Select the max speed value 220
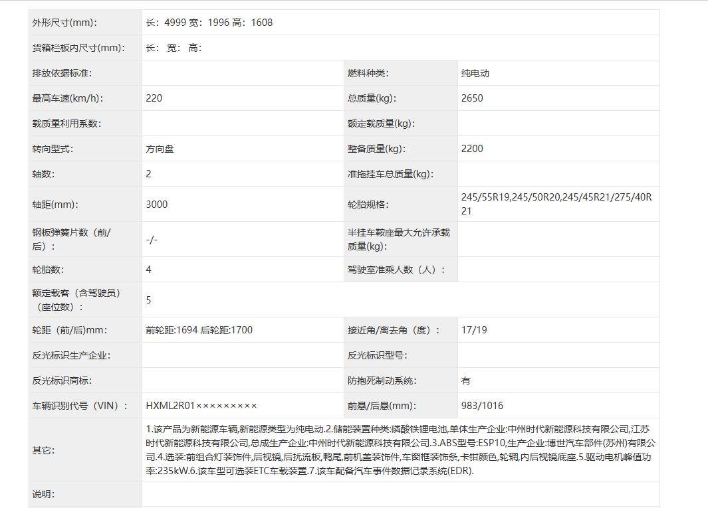 (x=154, y=98)
